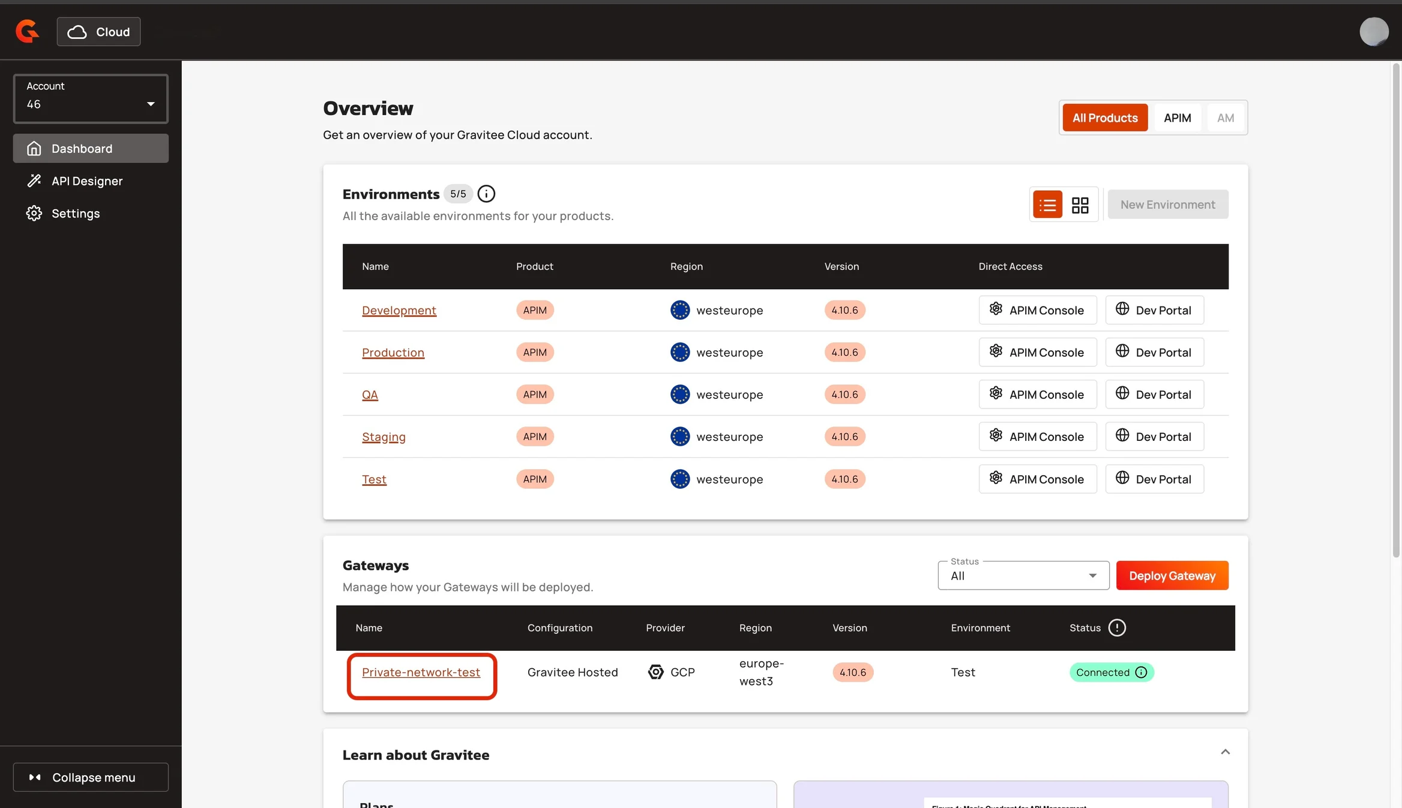This screenshot has height=808, width=1402.
Task: Open Settings from the sidebar
Action: [x=76, y=213]
